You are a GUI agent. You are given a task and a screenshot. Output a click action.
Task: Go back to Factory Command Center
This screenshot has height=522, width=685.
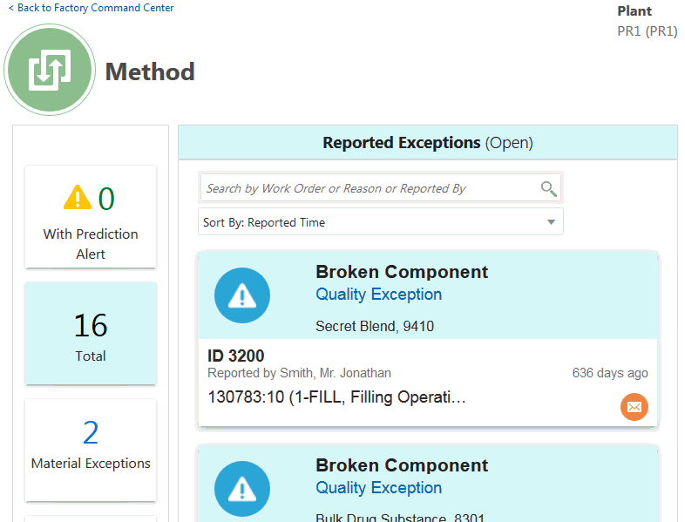[91, 8]
